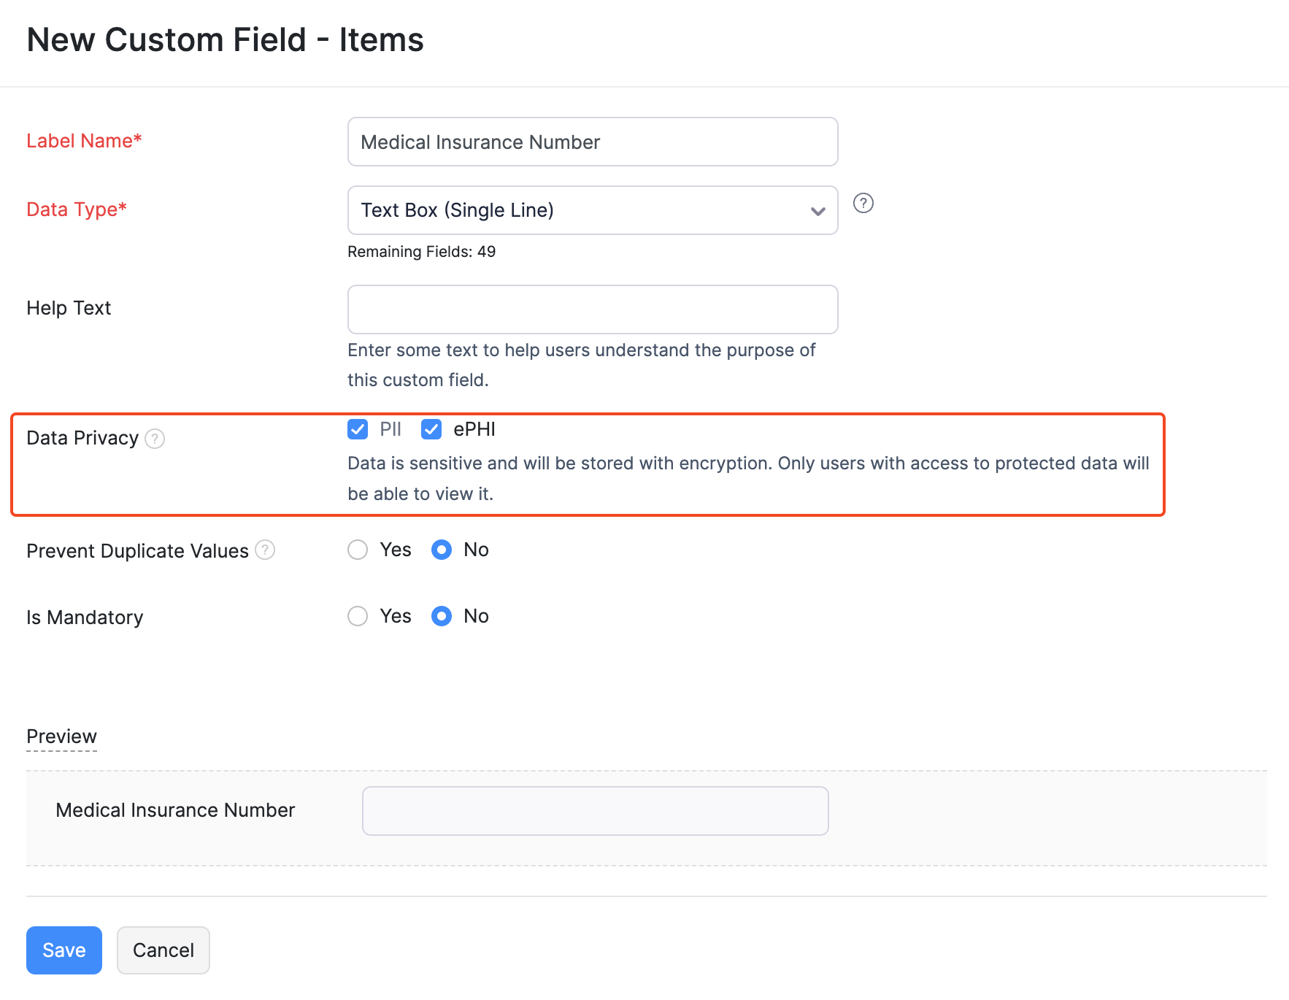Click the Cancel button
Screen dimensions: 1289x1000
tap(163, 950)
